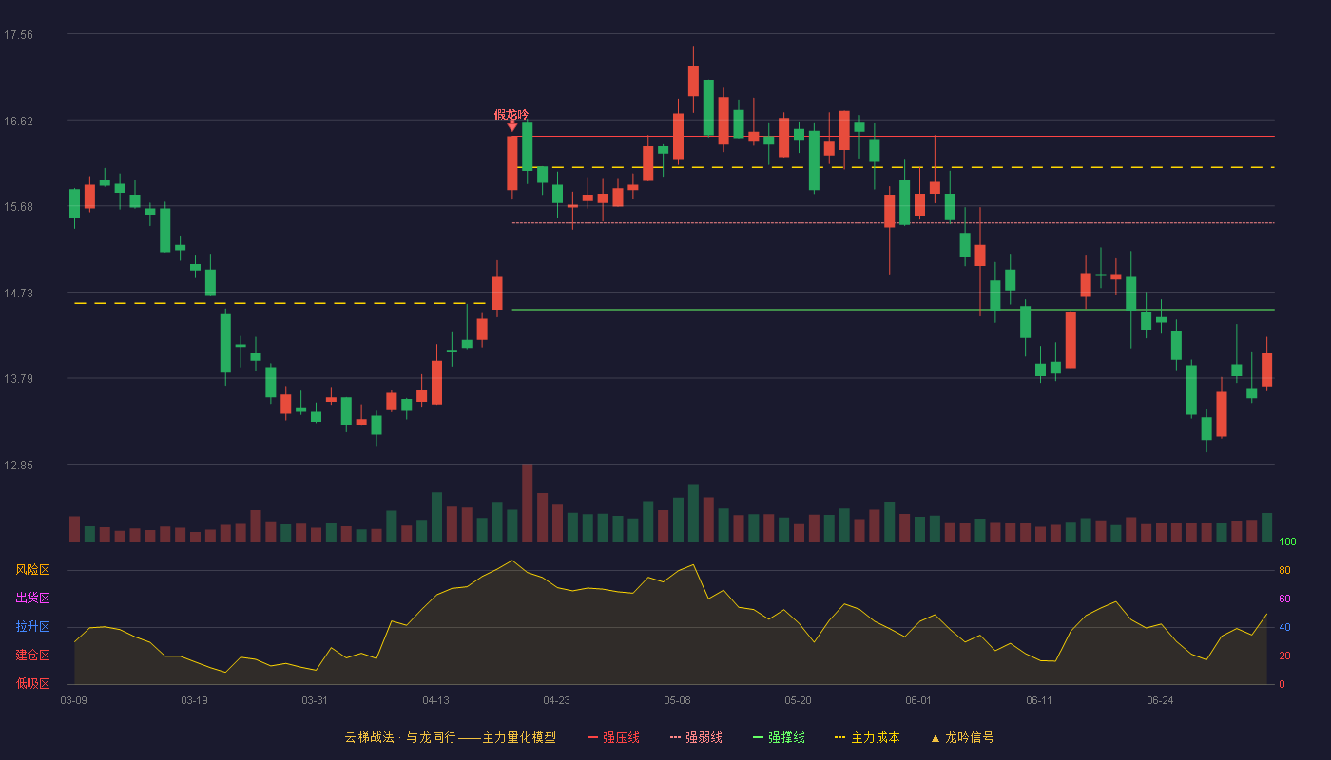The image size is (1331, 760).
Task: Click the 假龙吟 red arrow signal marker
Action: point(512,125)
